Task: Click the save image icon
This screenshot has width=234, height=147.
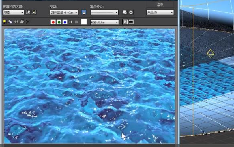Action: [5, 22]
